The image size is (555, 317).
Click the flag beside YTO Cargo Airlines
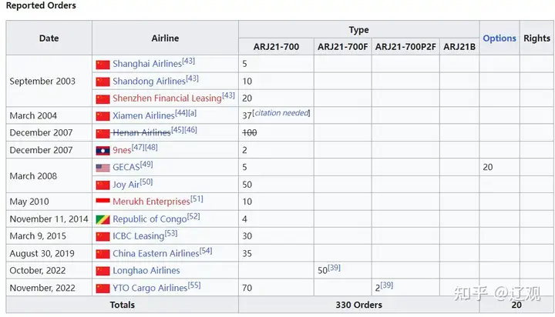103,289
